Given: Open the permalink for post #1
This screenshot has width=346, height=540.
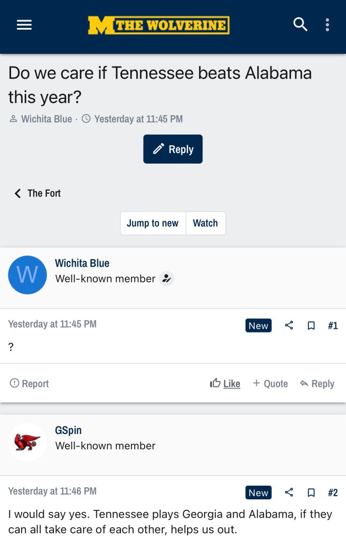Looking at the screenshot, I should (333, 326).
